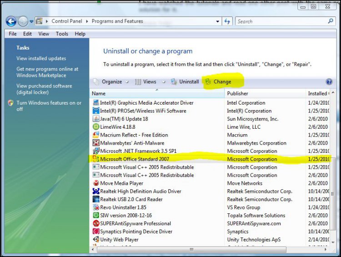Image resolution: width=341 pixels, height=257 pixels.
Task: Open the Organize dropdown button
Action: pos(111,82)
